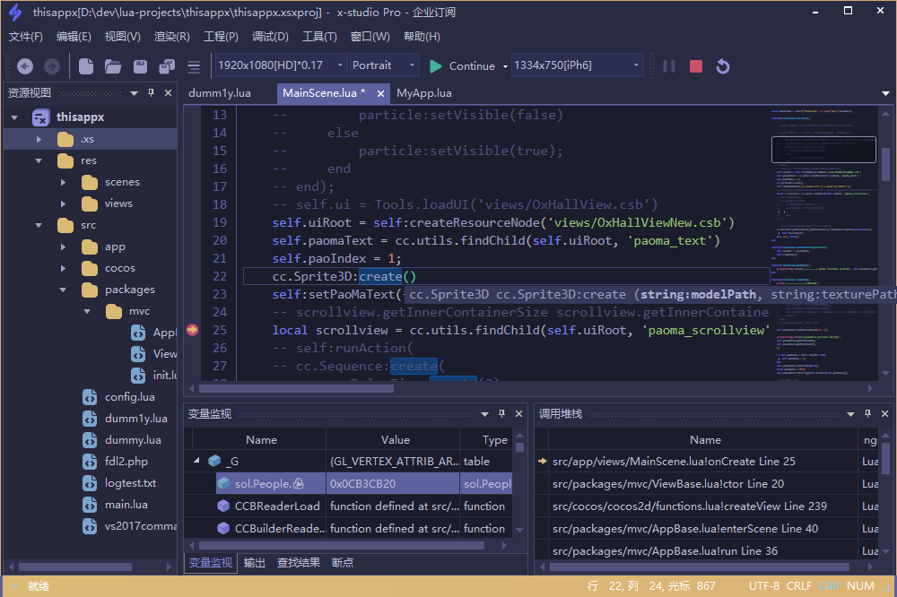
Task: Click the green Continue play icon
Action: [436, 66]
